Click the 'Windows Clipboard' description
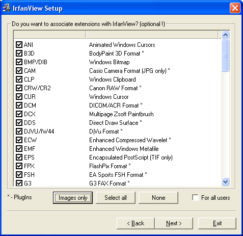Viewport: 243px width, 236px height. tap(113, 80)
